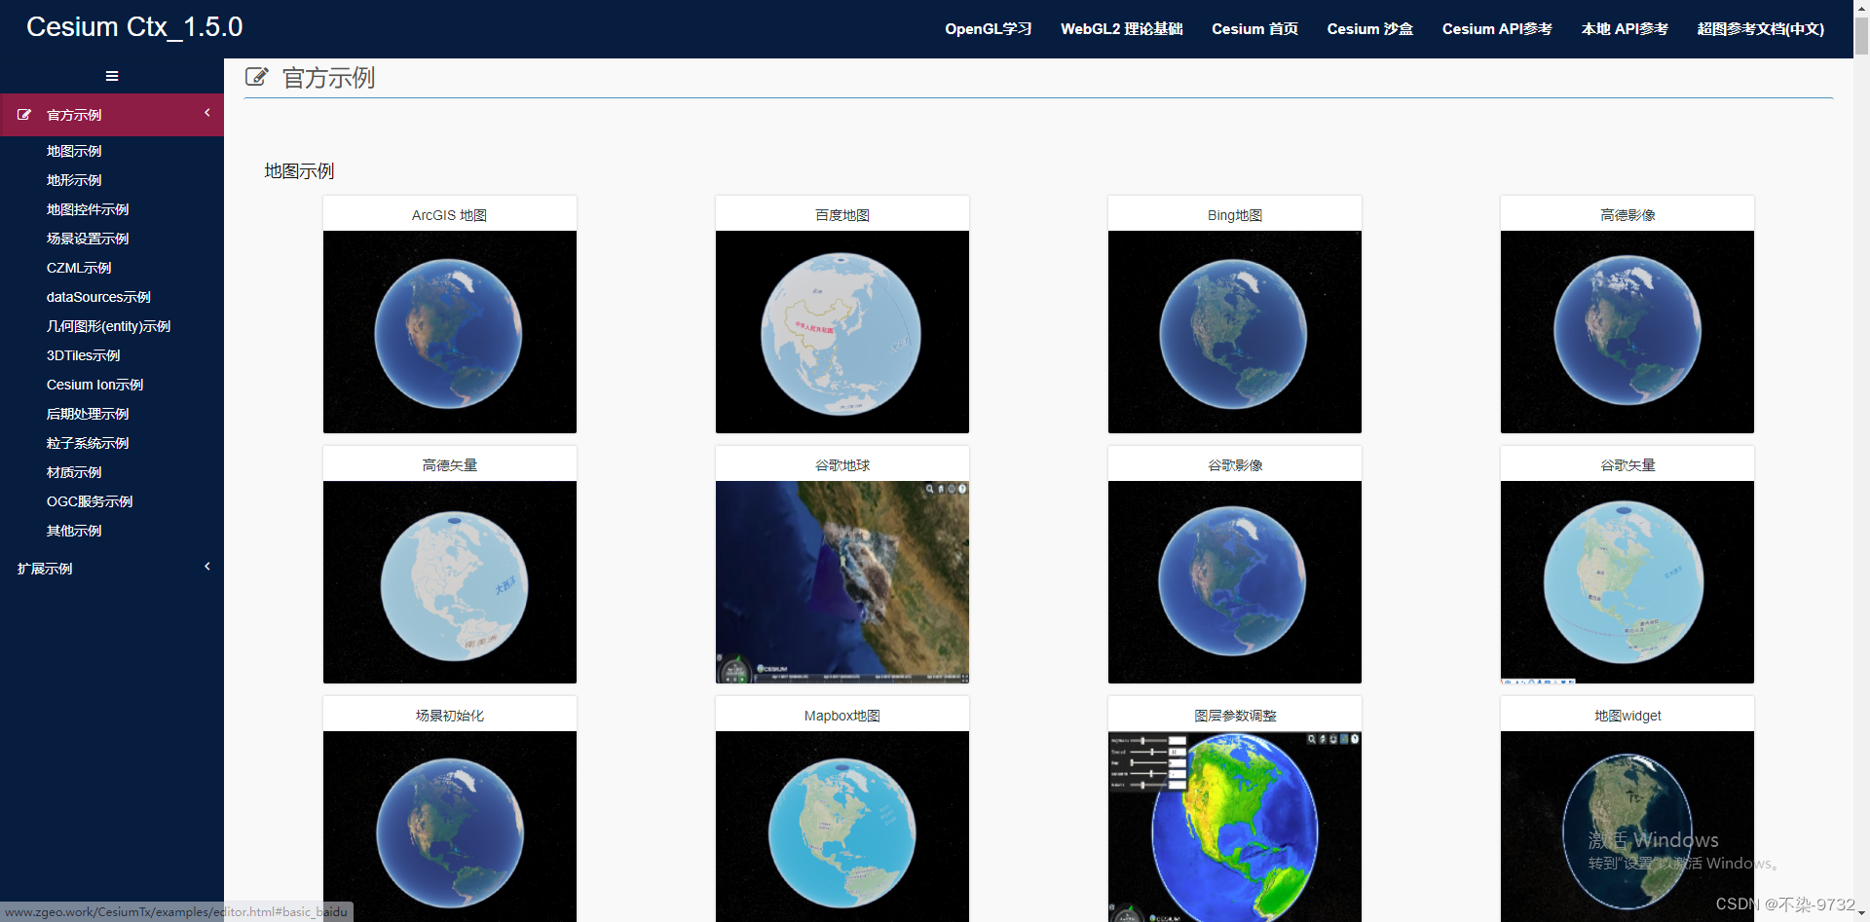Open the Bing地图 example thumbnail
1870x922 pixels.
[x=1235, y=332]
